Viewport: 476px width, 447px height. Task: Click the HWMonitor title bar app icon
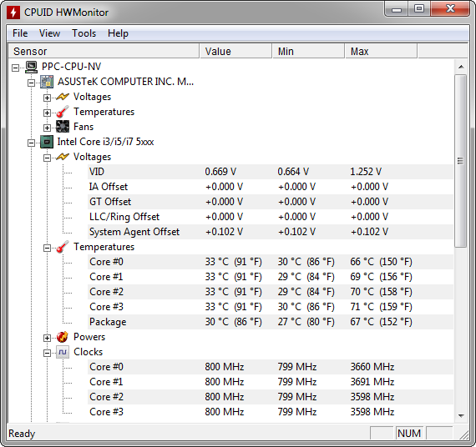click(13, 13)
